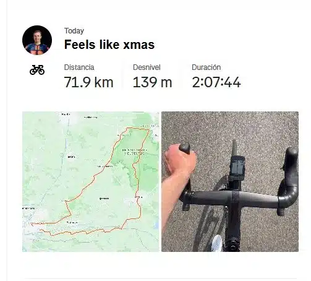This screenshot has width=311, height=281.
Task: Click the route's northeast corner on map
Action: (149, 130)
